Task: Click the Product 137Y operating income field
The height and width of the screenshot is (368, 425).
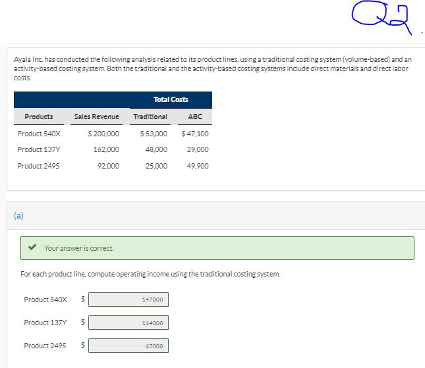Action: coord(128,323)
